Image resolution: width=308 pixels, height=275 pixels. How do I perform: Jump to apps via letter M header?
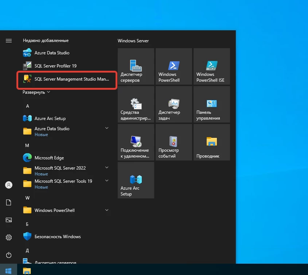click(27, 145)
